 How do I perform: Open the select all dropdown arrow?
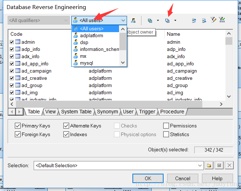click(x=158, y=21)
